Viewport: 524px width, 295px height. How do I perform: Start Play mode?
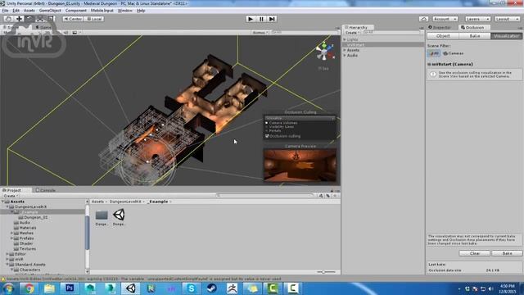point(251,19)
